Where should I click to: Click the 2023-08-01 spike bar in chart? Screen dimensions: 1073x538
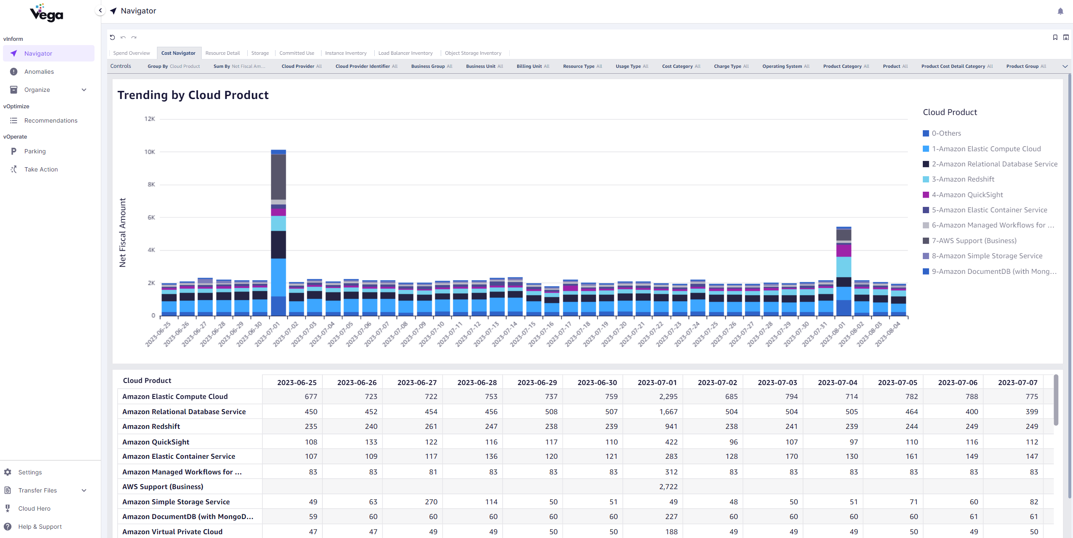pos(843,271)
